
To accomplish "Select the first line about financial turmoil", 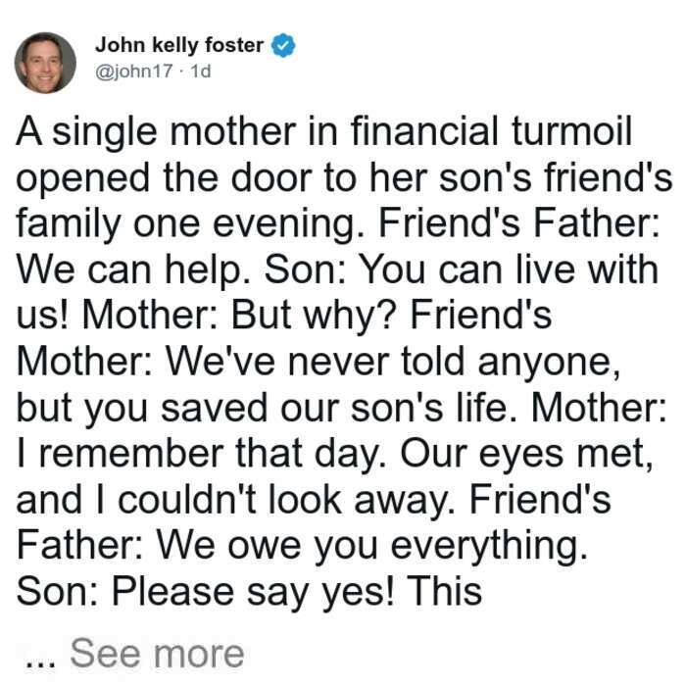I will (324, 131).
